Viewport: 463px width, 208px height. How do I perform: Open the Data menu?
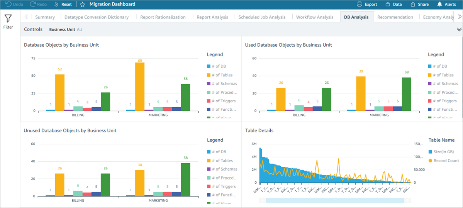[393, 4]
